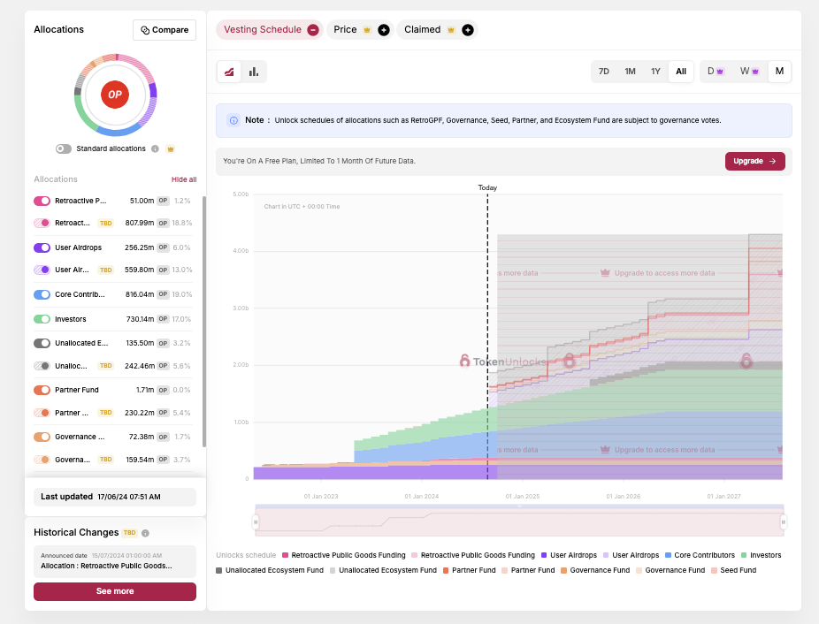This screenshot has width=819, height=624.
Task: Toggle the Partner ... TBD 230.22m switch
Action: pyautogui.click(x=42, y=413)
